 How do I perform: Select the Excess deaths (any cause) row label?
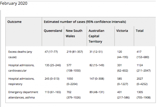point(20,54)
